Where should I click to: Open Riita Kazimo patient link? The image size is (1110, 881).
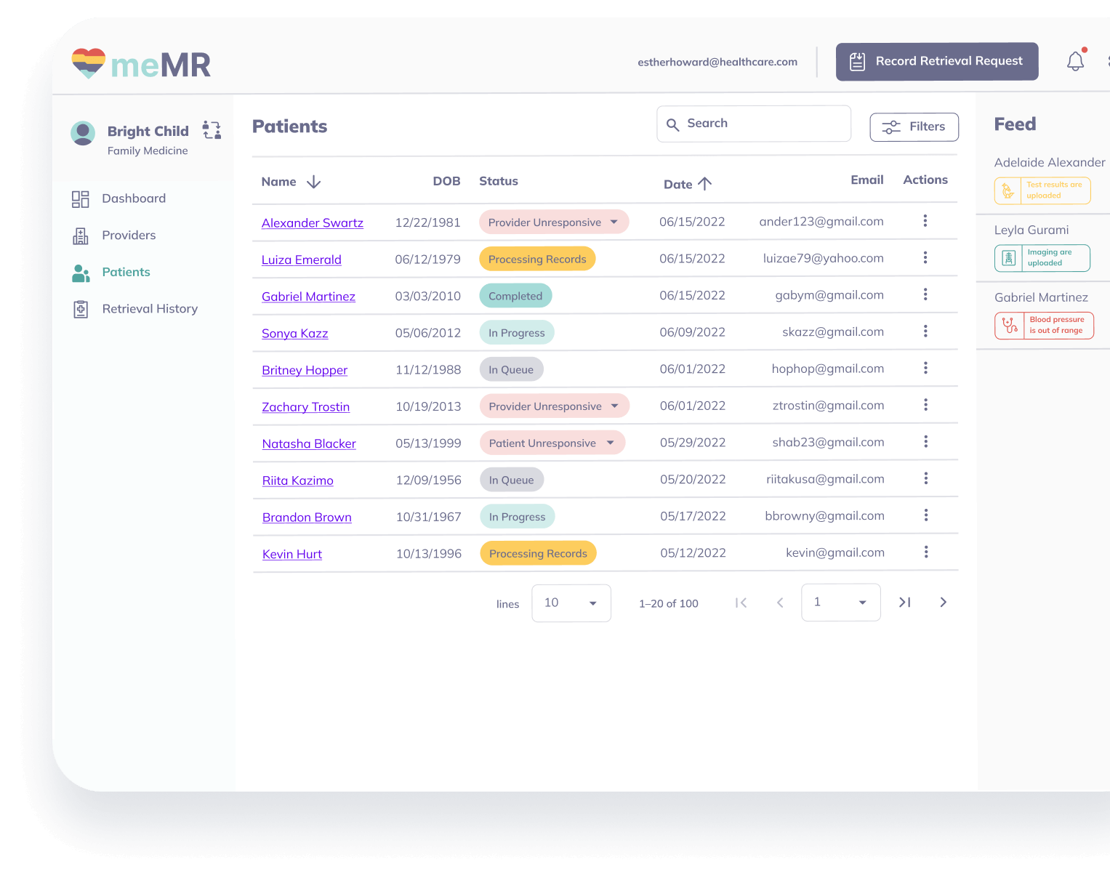[298, 480]
